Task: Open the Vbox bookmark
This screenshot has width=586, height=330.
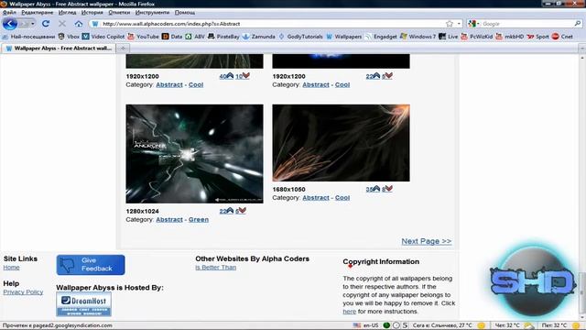Action: click(x=69, y=37)
